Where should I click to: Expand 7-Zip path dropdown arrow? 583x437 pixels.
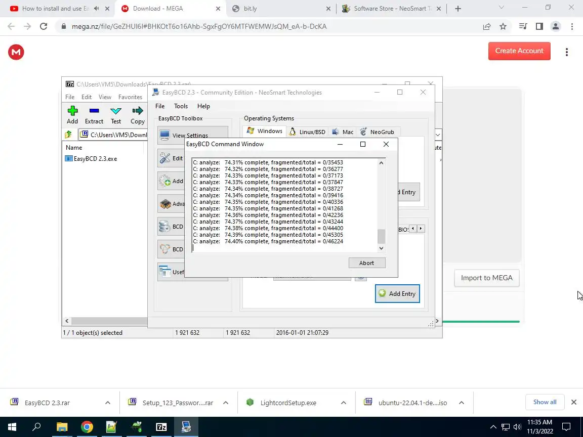pyautogui.click(x=438, y=135)
